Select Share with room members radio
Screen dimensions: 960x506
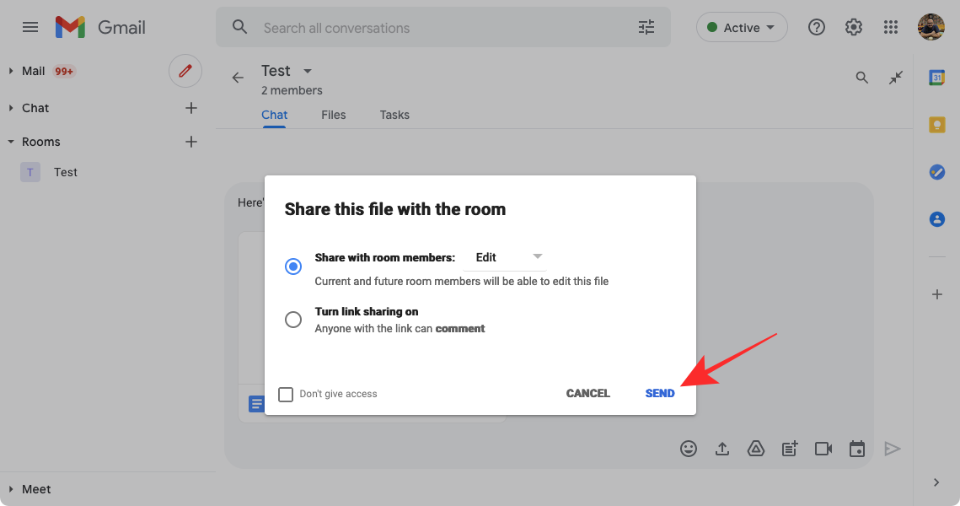click(293, 266)
